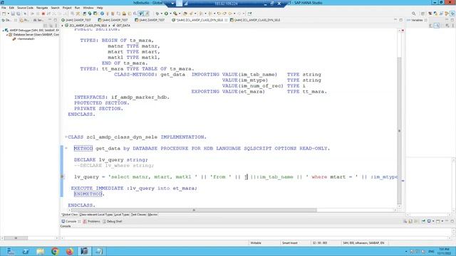Select the Project Explorer tab in left panel

[x=24, y=20]
